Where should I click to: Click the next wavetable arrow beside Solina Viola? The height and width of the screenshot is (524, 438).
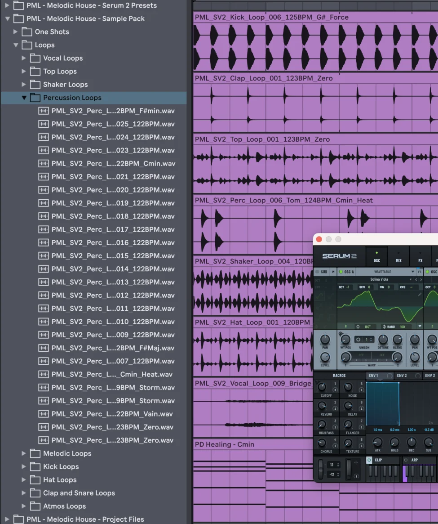point(421,279)
